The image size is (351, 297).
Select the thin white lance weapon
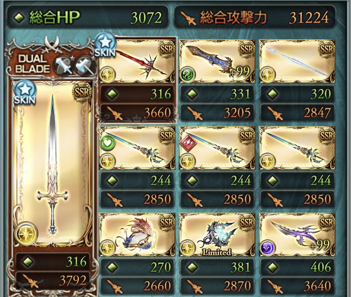coord(297,61)
